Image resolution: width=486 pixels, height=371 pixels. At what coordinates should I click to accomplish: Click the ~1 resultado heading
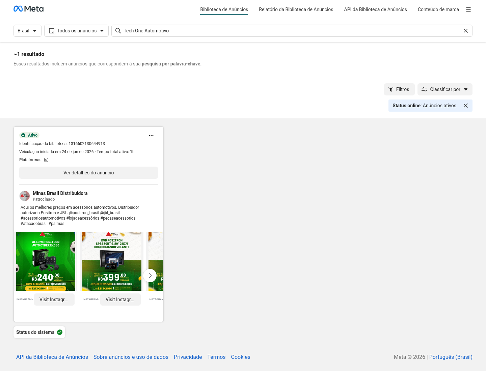point(29,54)
